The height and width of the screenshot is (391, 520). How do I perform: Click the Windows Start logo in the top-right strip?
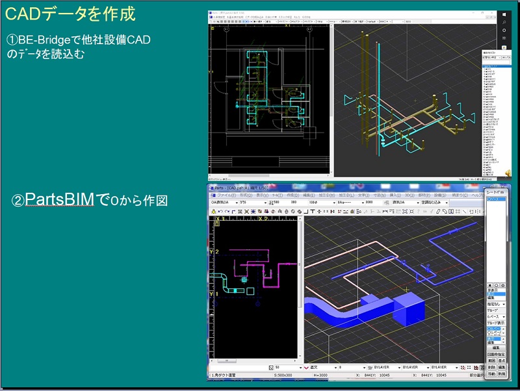point(504,15)
